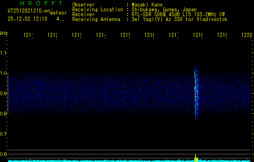Click the bright meteor echo streak in the spectrogram
The image size is (254, 162).
pos(196,93)
